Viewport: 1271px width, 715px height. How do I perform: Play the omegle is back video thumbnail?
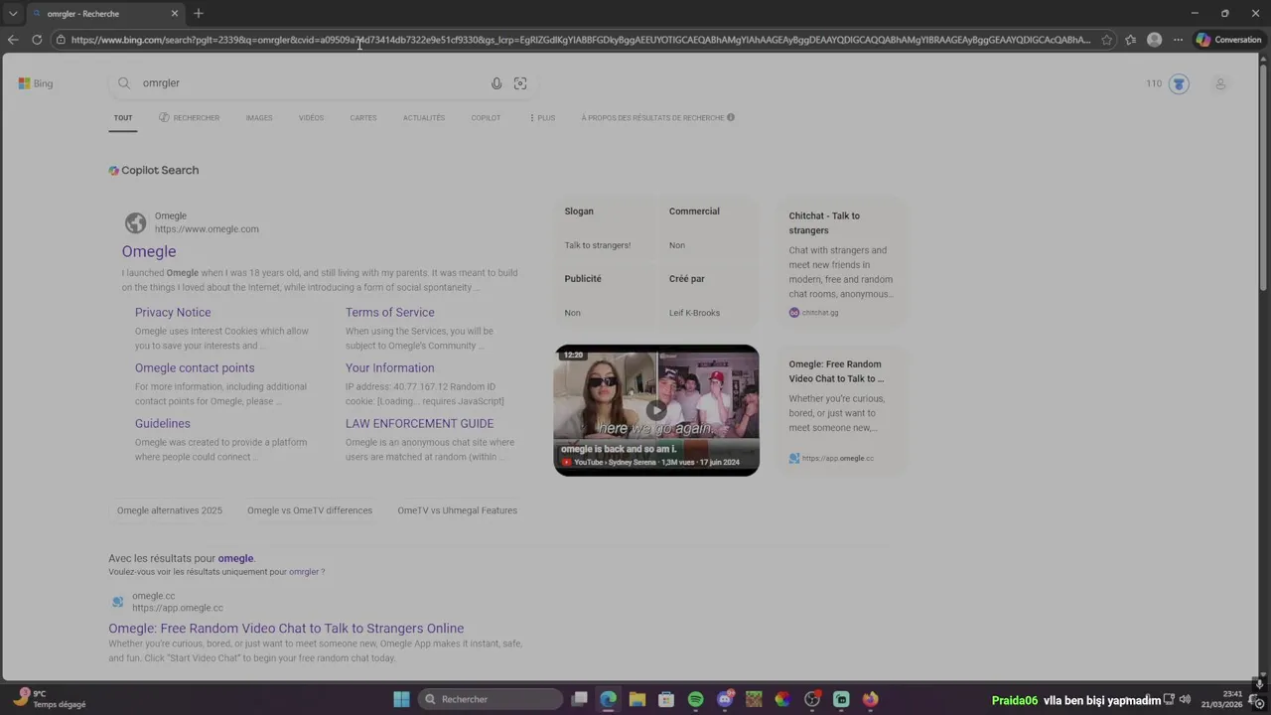click(656, 410)
